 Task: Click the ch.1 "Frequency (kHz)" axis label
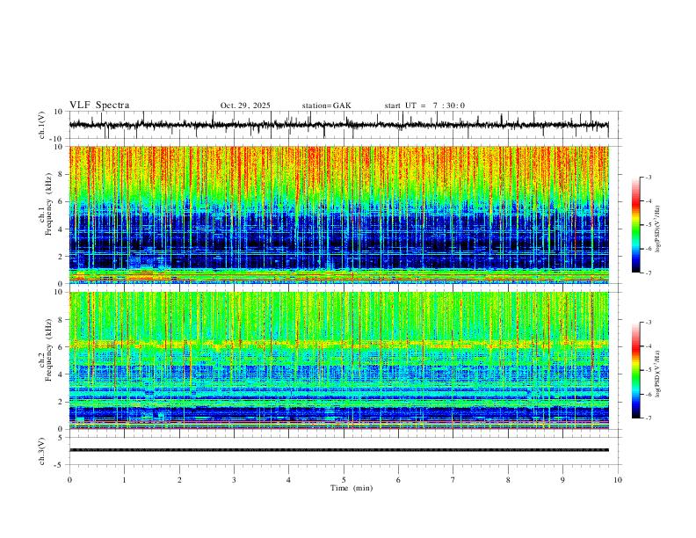pyautogui.click(x=48, y=204)
